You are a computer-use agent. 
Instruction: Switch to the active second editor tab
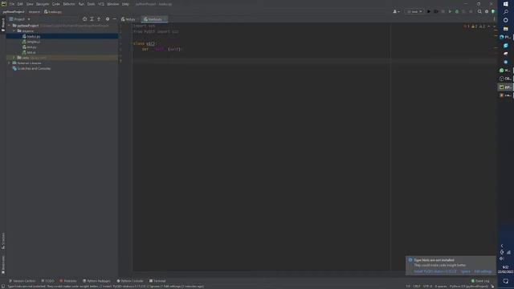[154, 19]
